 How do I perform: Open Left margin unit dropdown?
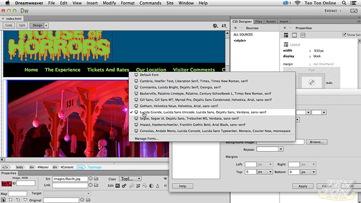(x=265, y=164)
